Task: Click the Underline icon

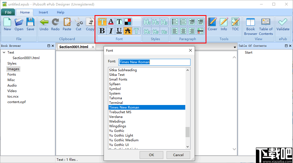Action: [119, 31]
